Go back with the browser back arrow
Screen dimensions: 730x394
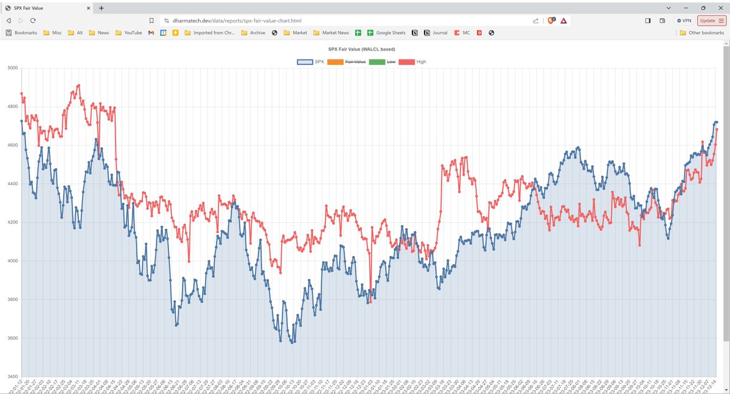[9, 21]
